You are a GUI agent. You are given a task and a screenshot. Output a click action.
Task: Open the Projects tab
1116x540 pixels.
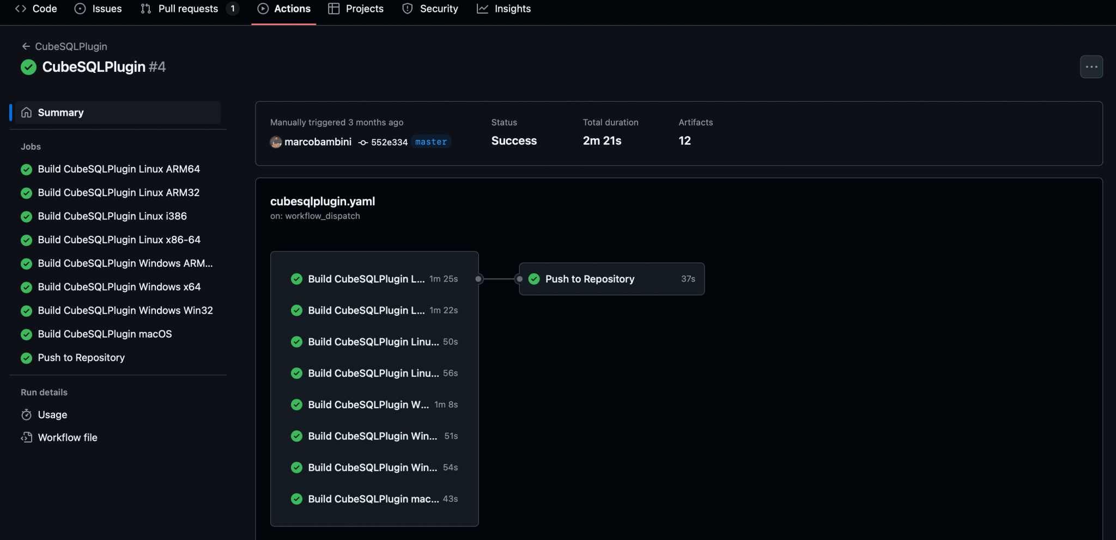pyautogui.click(x=356, y=9)
